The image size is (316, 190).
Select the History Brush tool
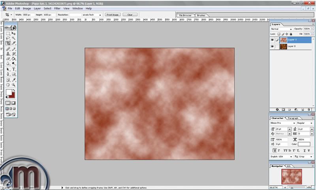[13, 54]
